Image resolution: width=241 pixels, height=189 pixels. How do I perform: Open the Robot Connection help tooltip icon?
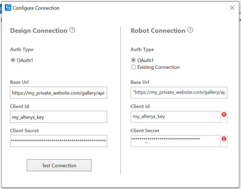190,30
